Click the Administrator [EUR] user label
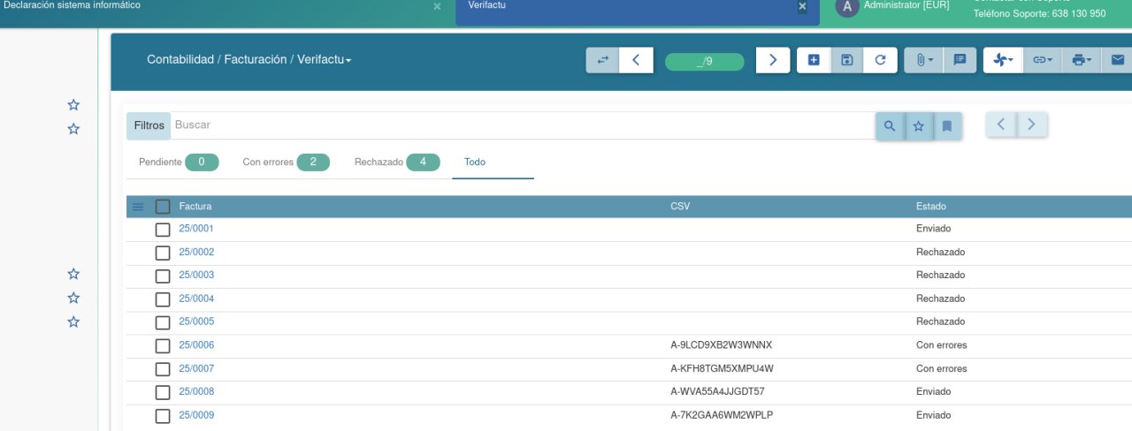This screenshot has width=1132, height=431. click(906, 5)
